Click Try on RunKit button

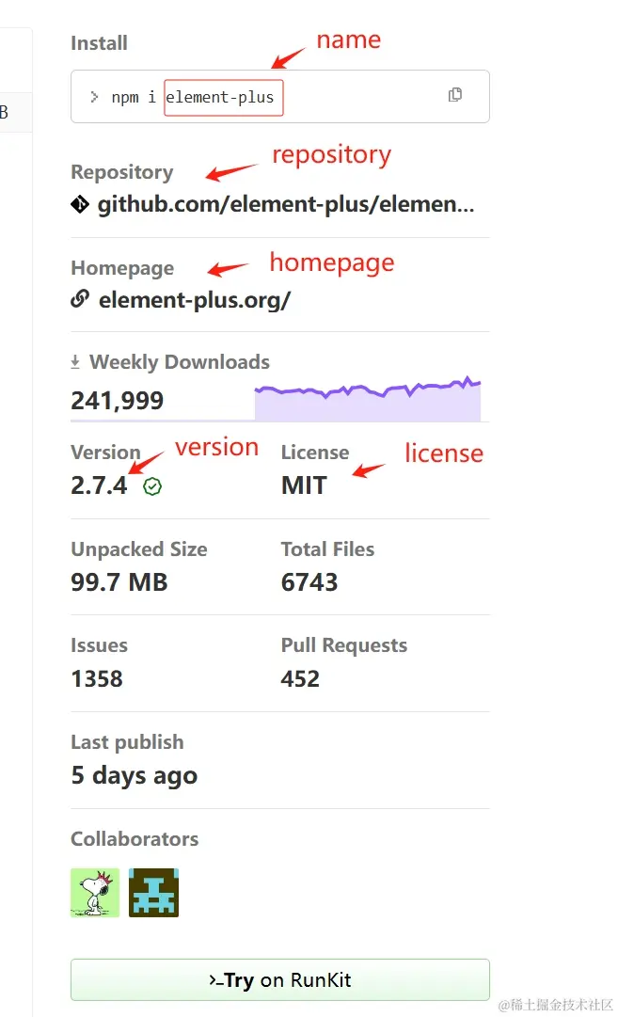280,979
